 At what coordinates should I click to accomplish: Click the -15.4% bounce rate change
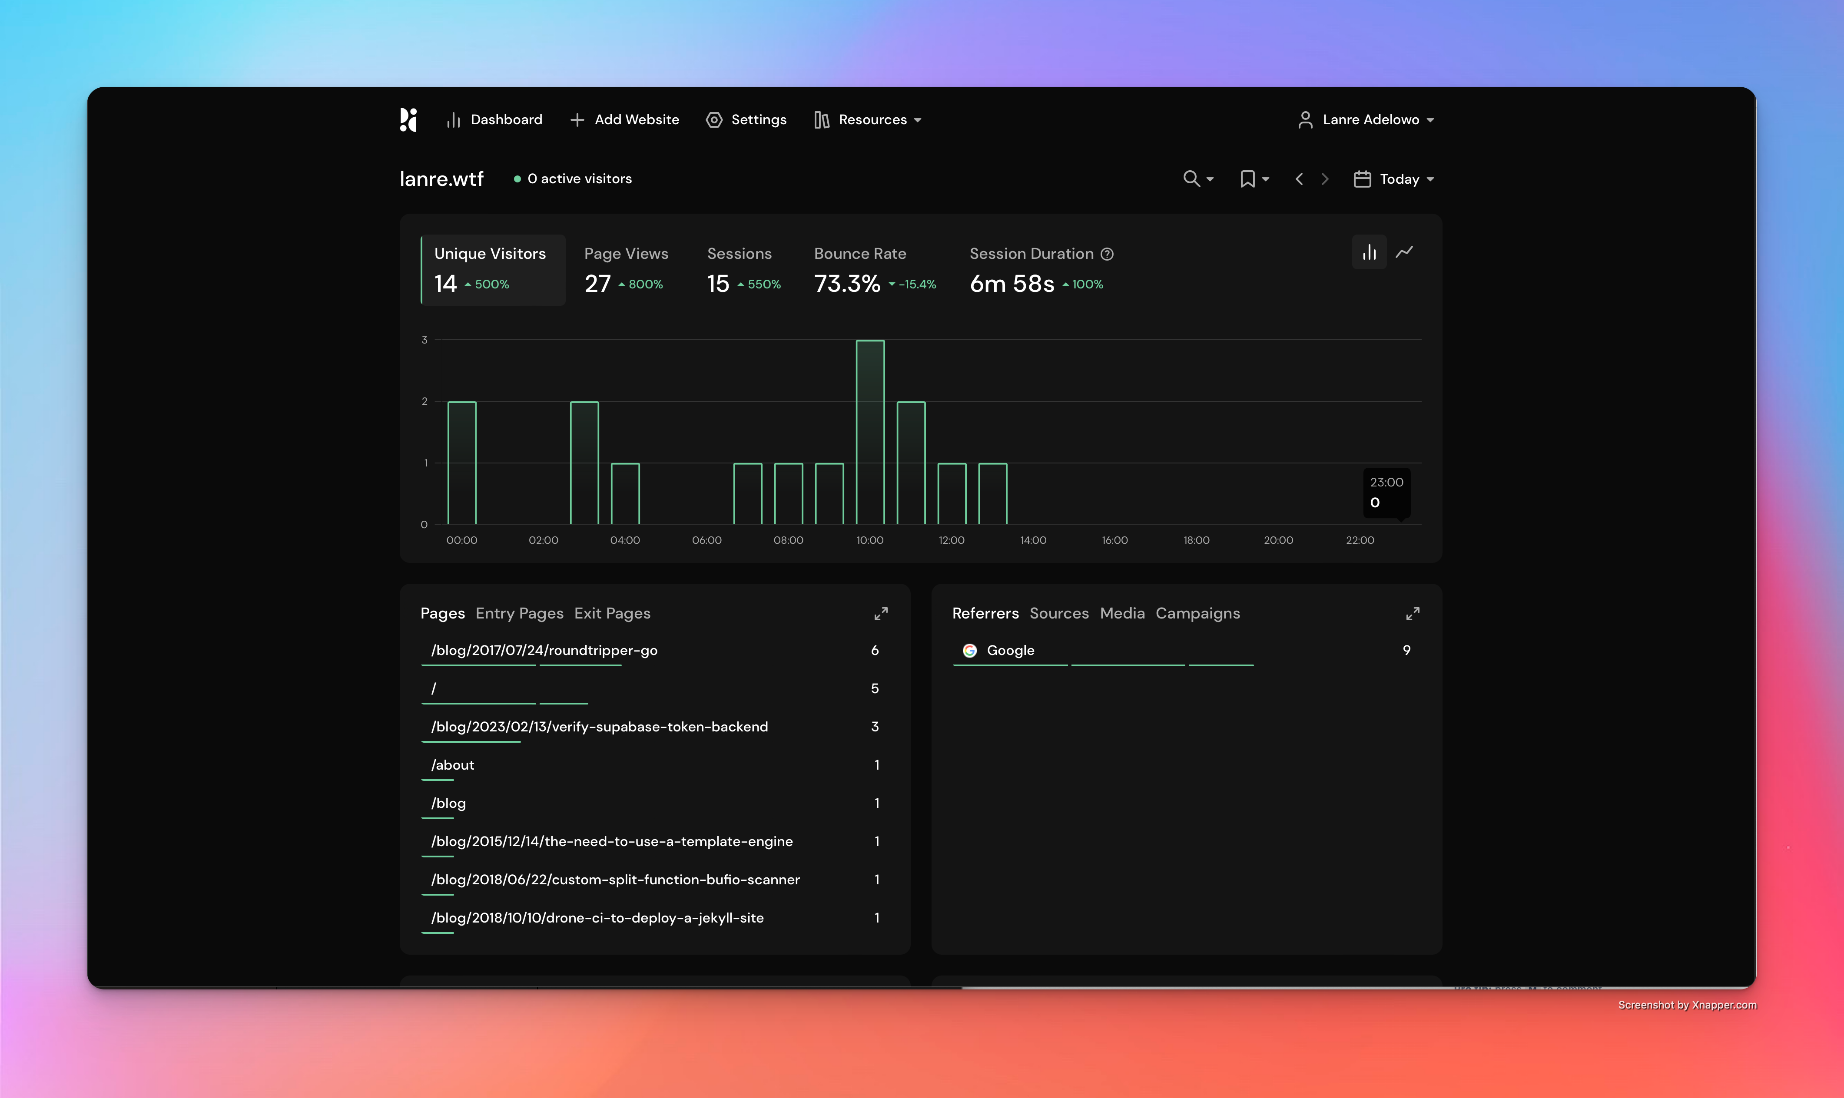click(912, 284)
